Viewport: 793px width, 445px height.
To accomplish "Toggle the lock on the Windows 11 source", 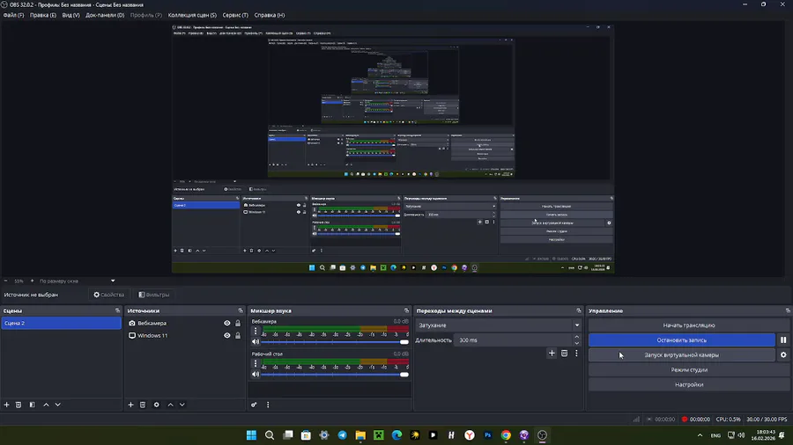I will click(x=238, y=336).
